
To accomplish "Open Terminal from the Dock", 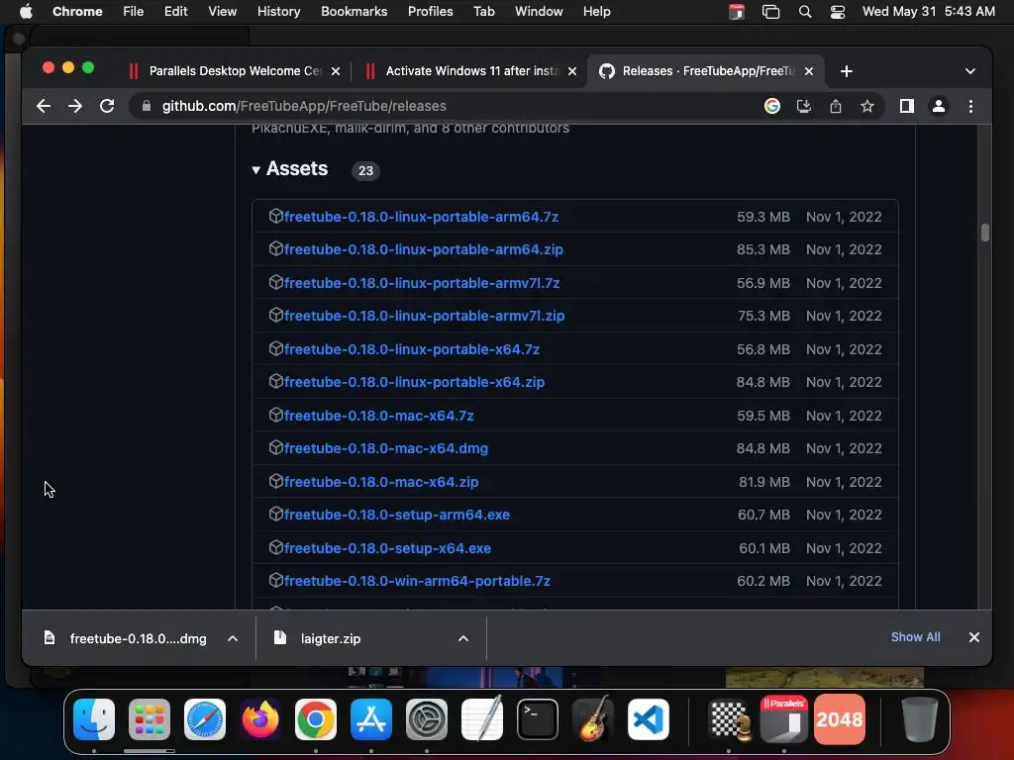I will (538, 719).
